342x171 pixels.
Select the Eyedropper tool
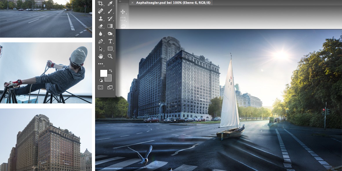[x=110, y=3]
